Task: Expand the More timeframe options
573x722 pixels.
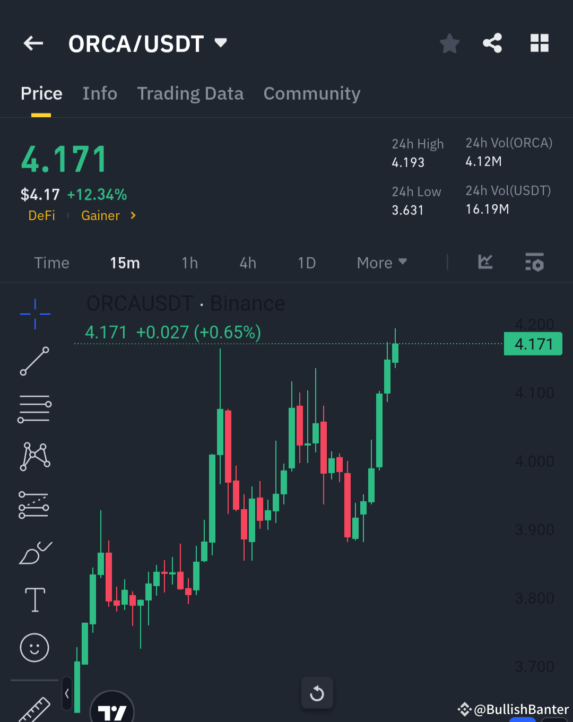Action: pos(381,263)
